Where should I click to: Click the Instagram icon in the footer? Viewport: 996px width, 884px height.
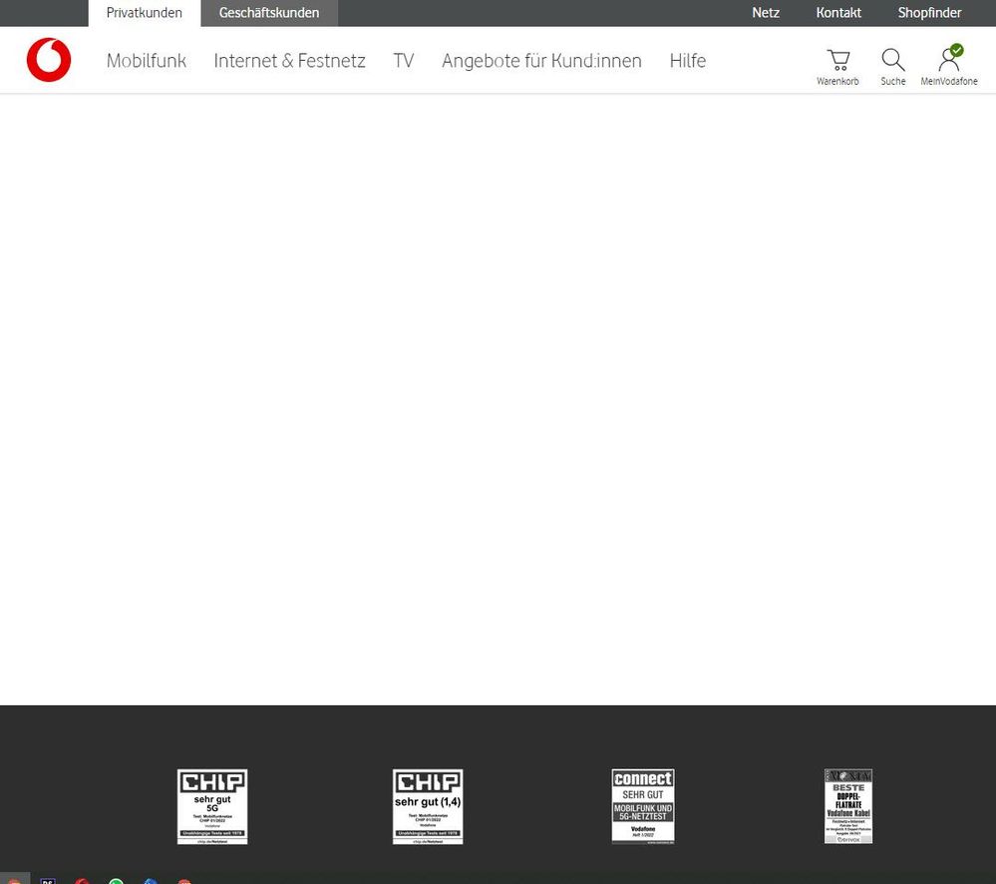point(15,881)
